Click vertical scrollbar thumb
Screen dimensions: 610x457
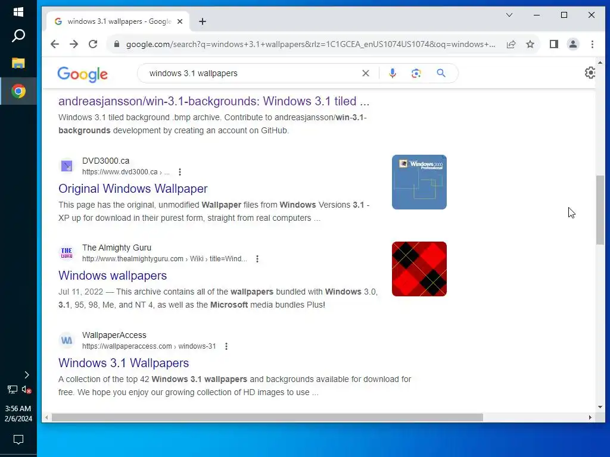[600, 210]
